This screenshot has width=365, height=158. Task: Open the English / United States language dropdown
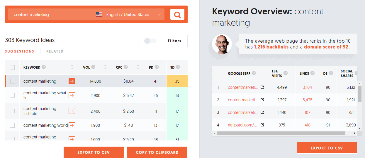tap(127, 15)
